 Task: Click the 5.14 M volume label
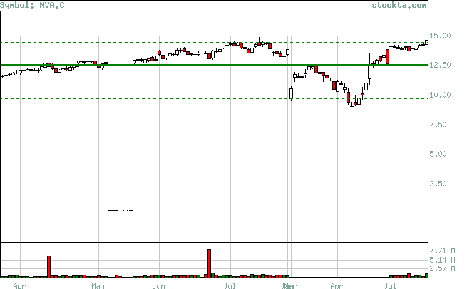coord(442,260)
